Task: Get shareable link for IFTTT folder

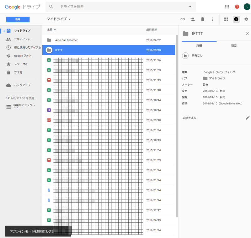Action: (x=183, y=19)
